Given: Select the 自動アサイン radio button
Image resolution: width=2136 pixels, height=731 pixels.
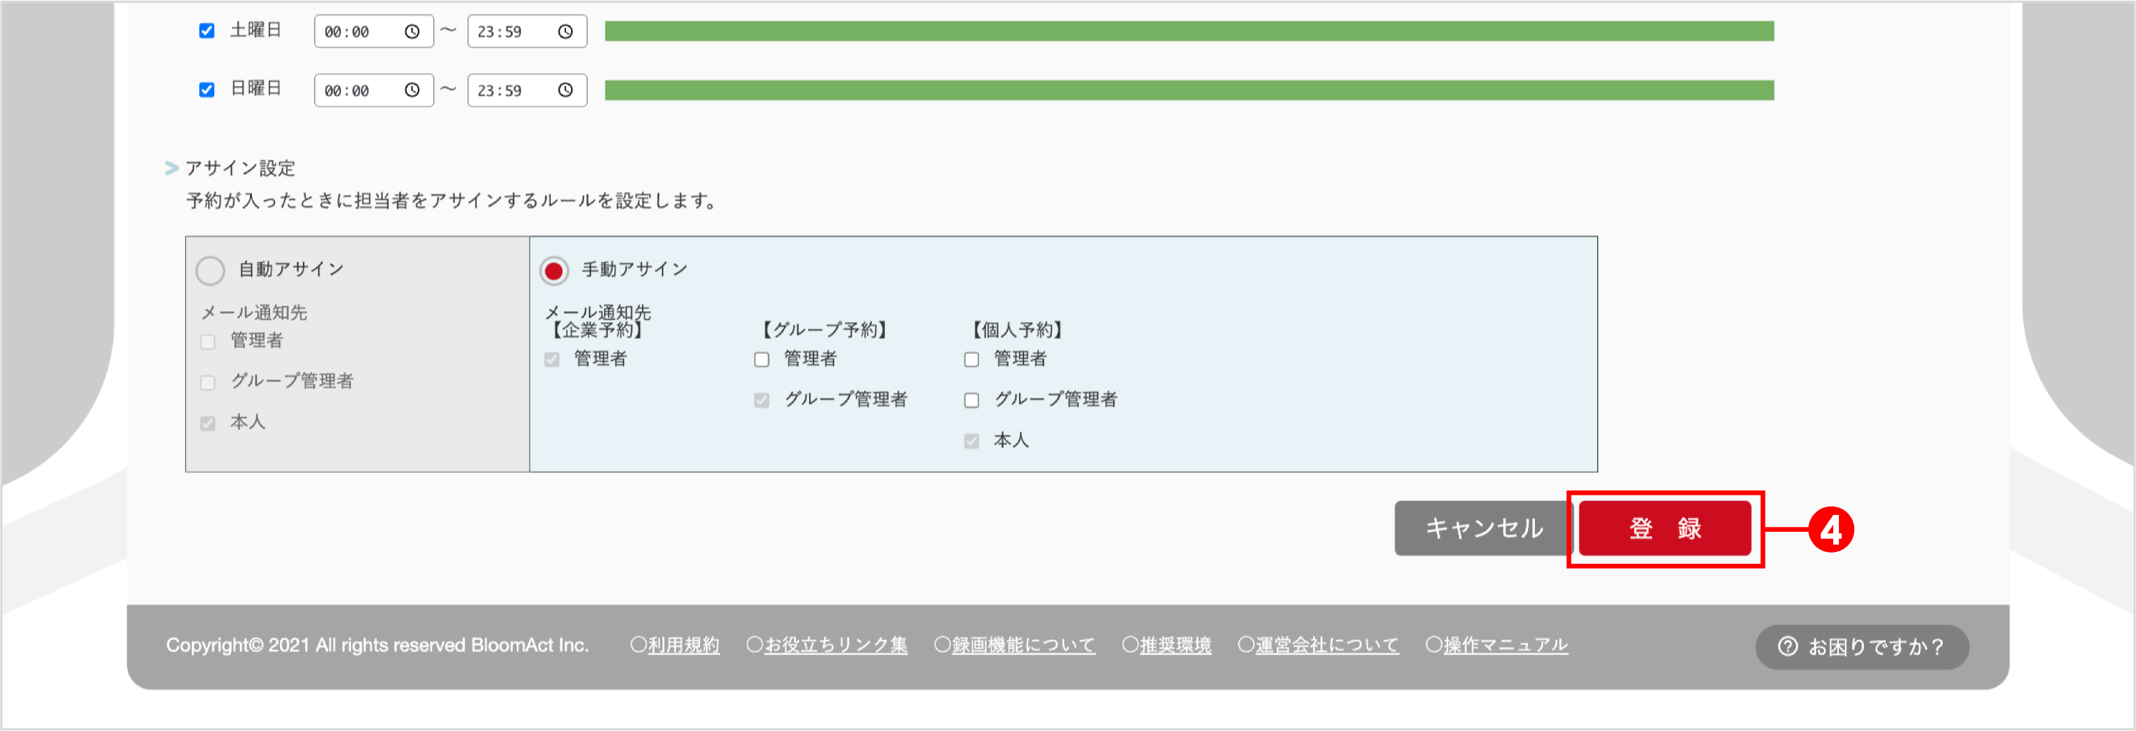Looking at the screenshot, I should click(x=210, y=269).
